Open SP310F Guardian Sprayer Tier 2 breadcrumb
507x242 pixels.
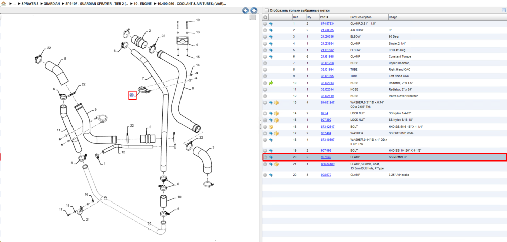[x=97, y=3]
